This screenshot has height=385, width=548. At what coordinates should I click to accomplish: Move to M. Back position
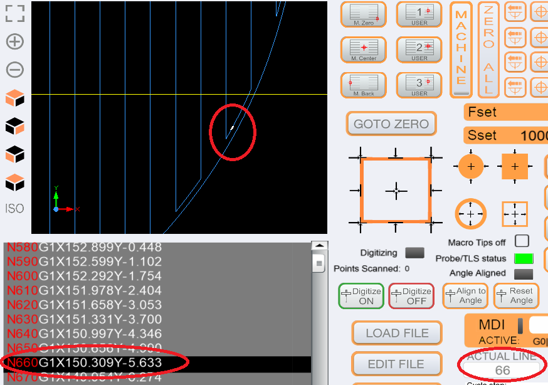[364, 85]
